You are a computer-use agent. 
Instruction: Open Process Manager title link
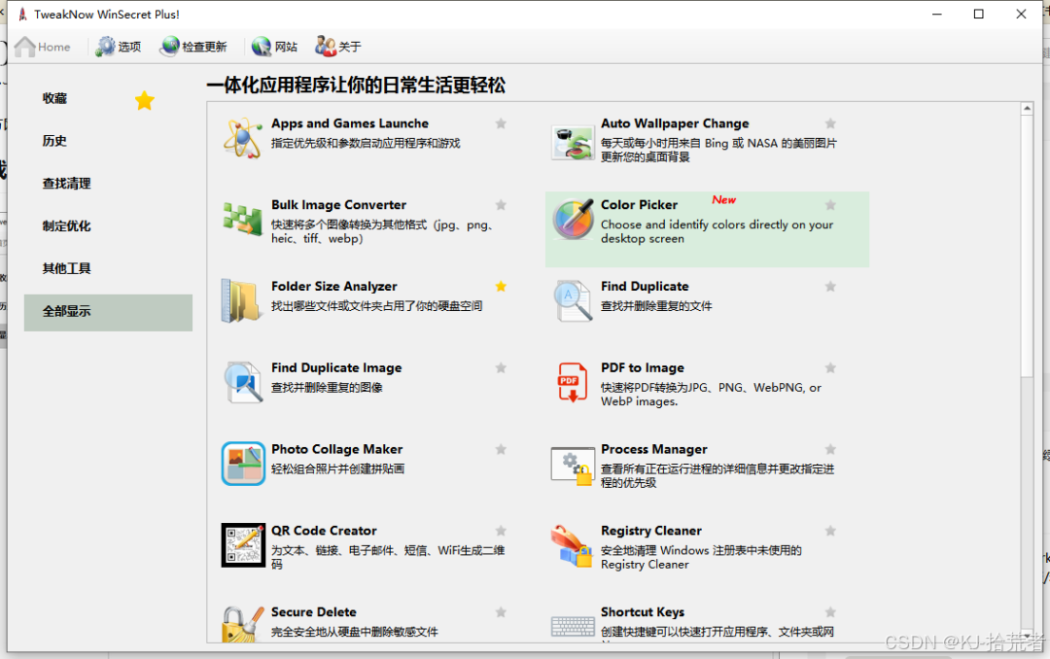pos(654,449)
